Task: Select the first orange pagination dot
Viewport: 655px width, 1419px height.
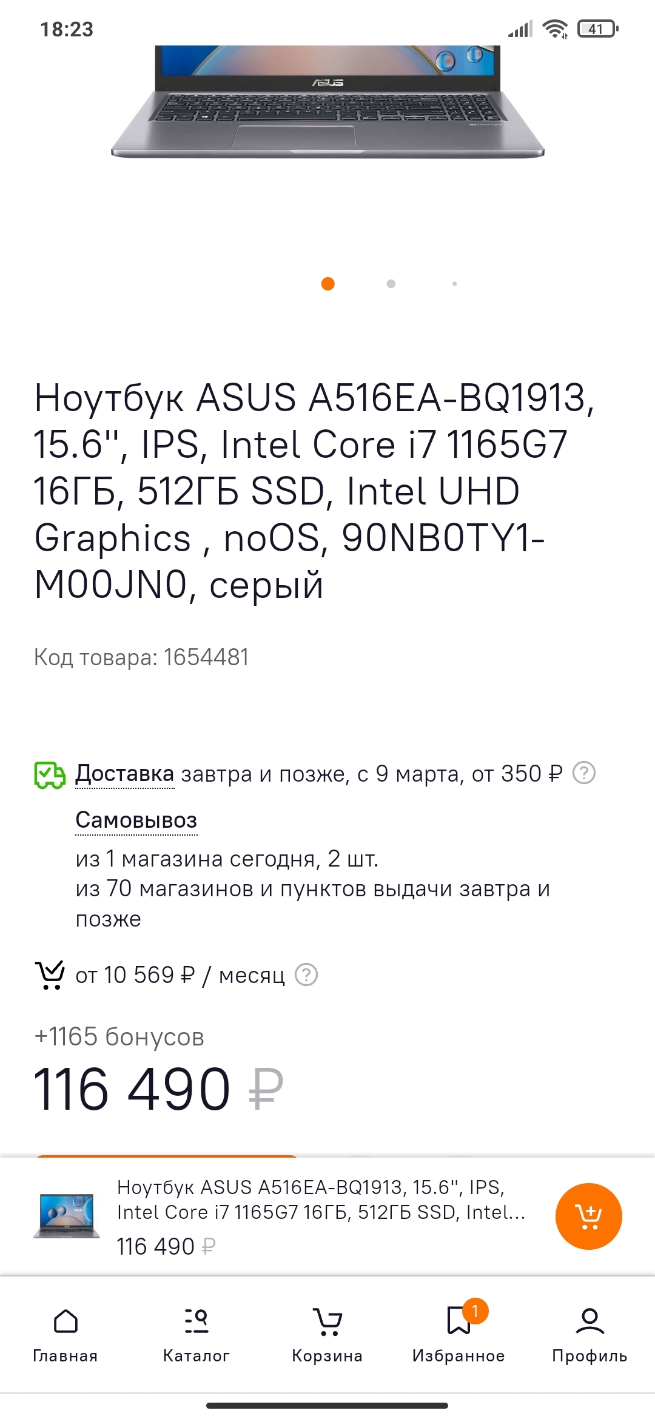Action: pos(328,284)
